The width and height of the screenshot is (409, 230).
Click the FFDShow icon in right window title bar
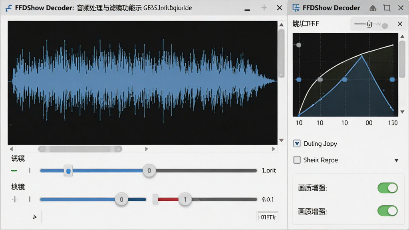point(296,8)
